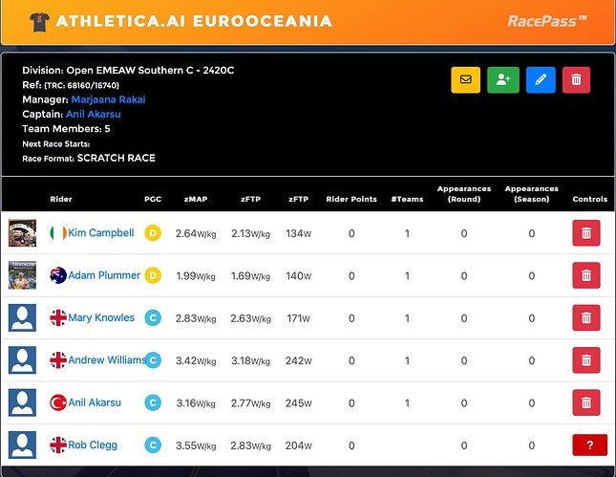Click Adam Plummer's 140w zFTP value

pos(299,276)
